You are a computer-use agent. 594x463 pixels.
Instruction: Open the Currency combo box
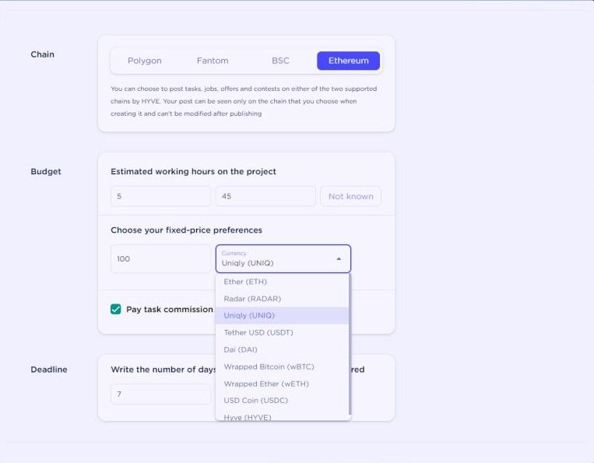[x=283, y=258]
